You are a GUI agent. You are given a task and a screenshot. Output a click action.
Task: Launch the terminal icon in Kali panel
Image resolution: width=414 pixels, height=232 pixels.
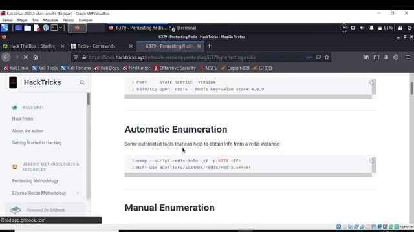pos(54,28)
